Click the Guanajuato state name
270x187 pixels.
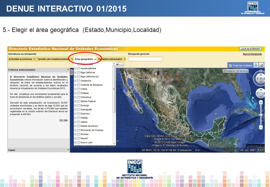[86, 110]
